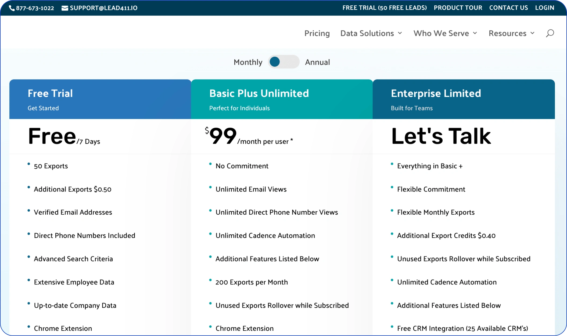The width and height of the screenshot is (567, 336).
Task: Select the Basic Plus Unlimited plan header
Action: (x=259, y=93)
